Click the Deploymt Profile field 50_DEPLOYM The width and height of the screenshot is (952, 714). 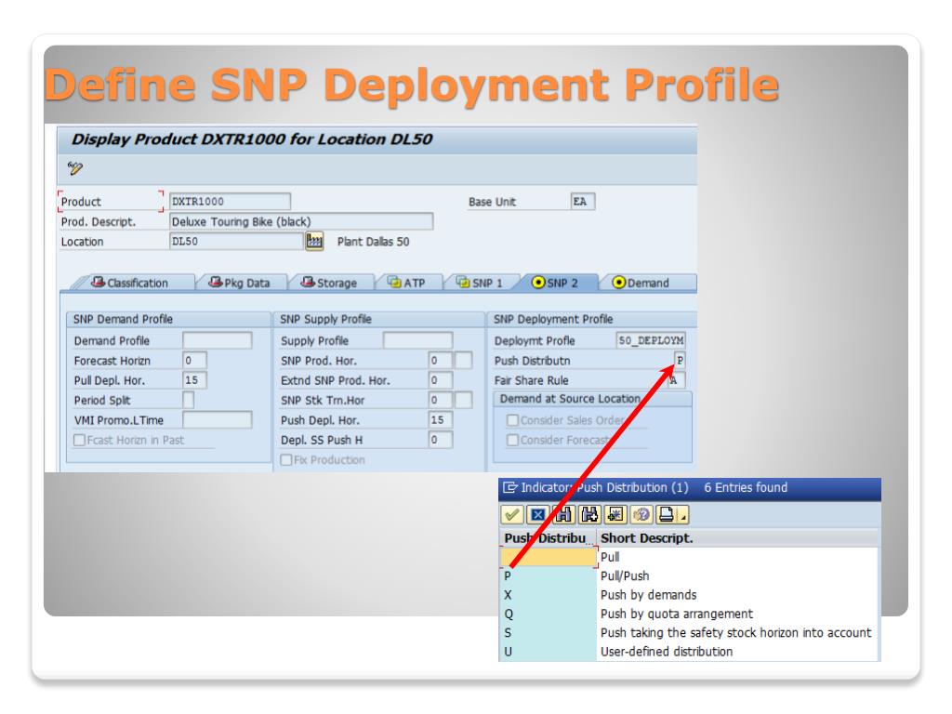point(650,340)
